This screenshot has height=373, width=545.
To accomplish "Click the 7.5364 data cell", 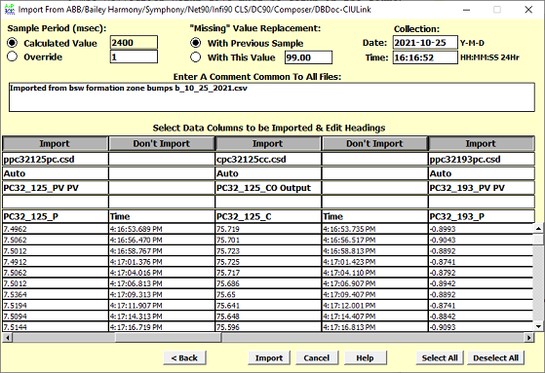I will [55, 294].
